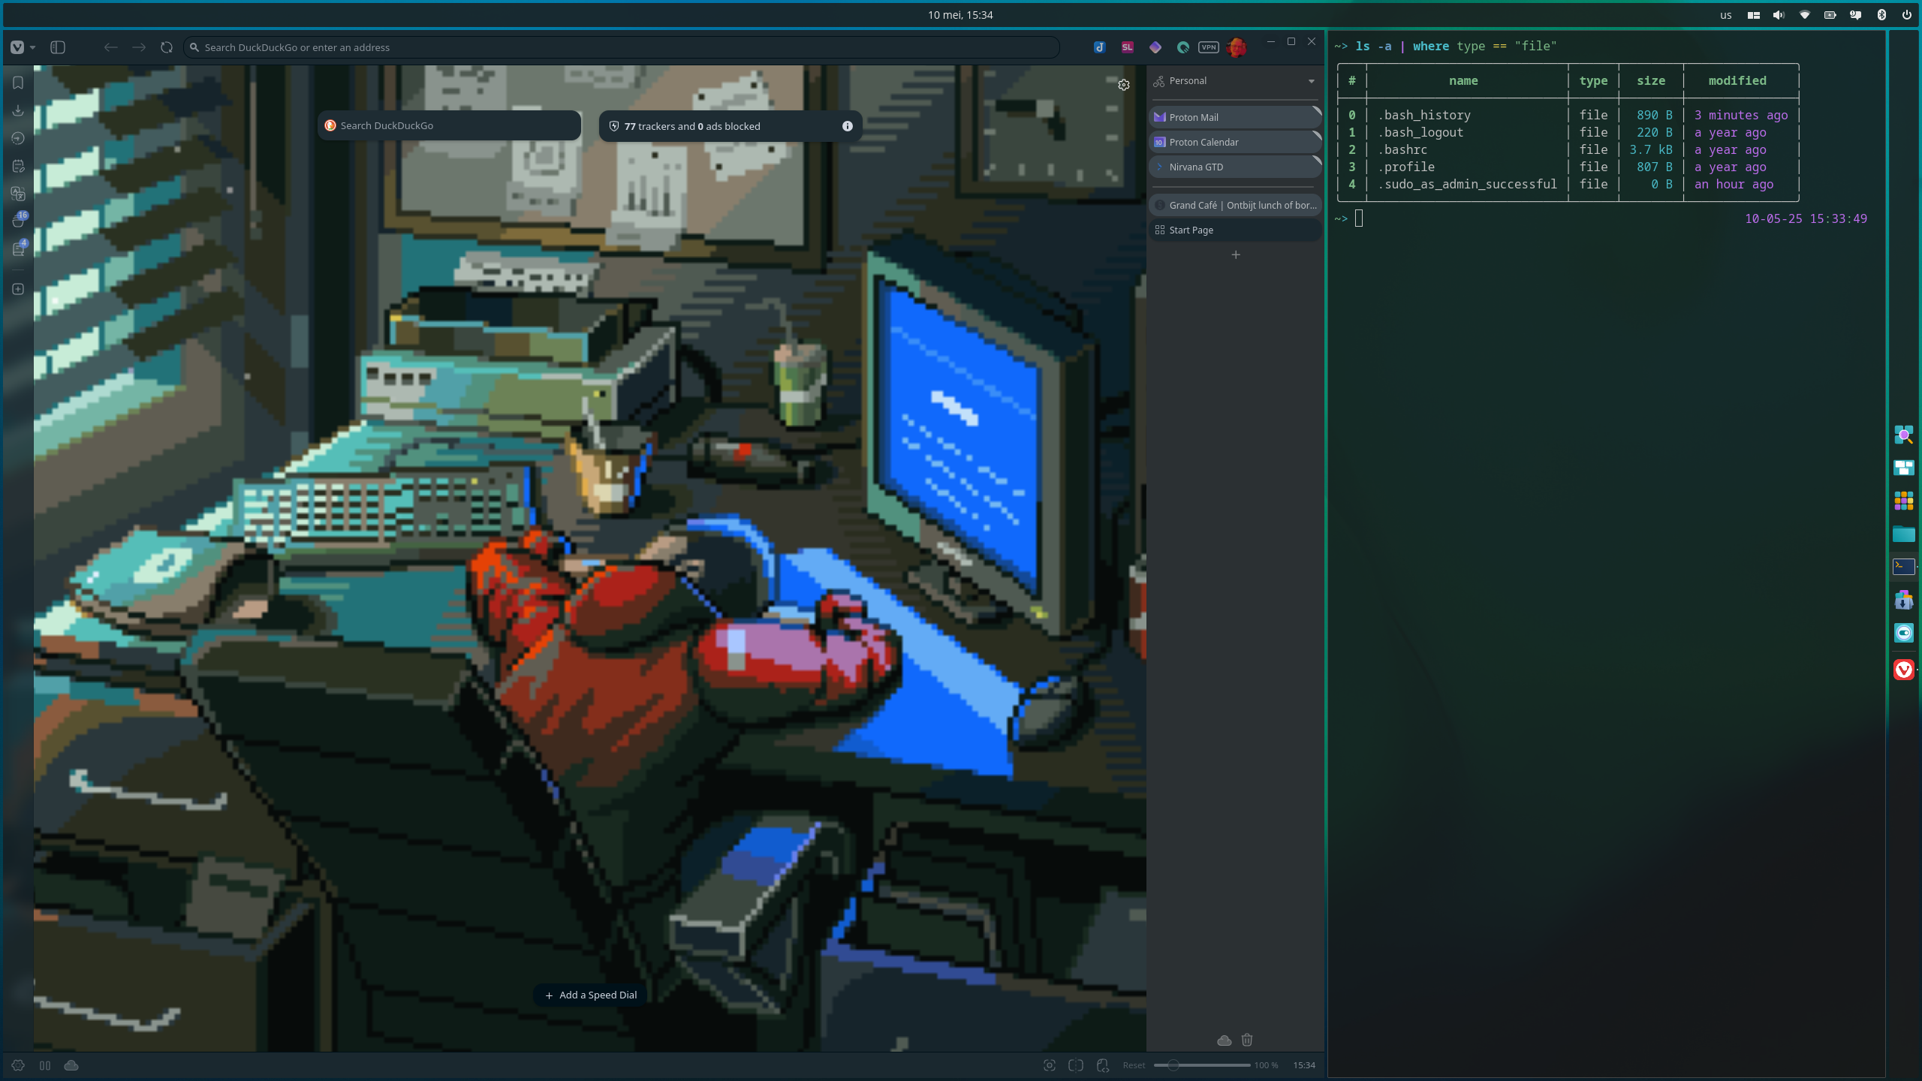Click Add a Speed Dial button
Image resolution: width=1922 pixels, height=1081 pixels.
[x=591, y=995]
